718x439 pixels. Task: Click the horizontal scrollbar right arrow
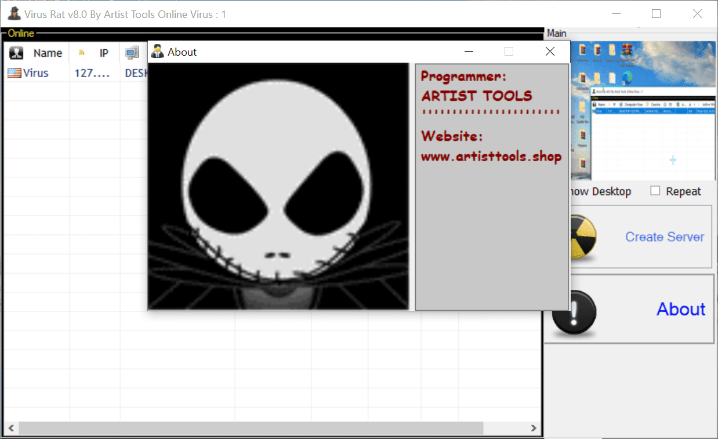(x=534, y=428)
